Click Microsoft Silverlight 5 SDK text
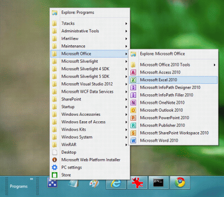The width and height of the screenshot is (224, 197). [85, 77]
